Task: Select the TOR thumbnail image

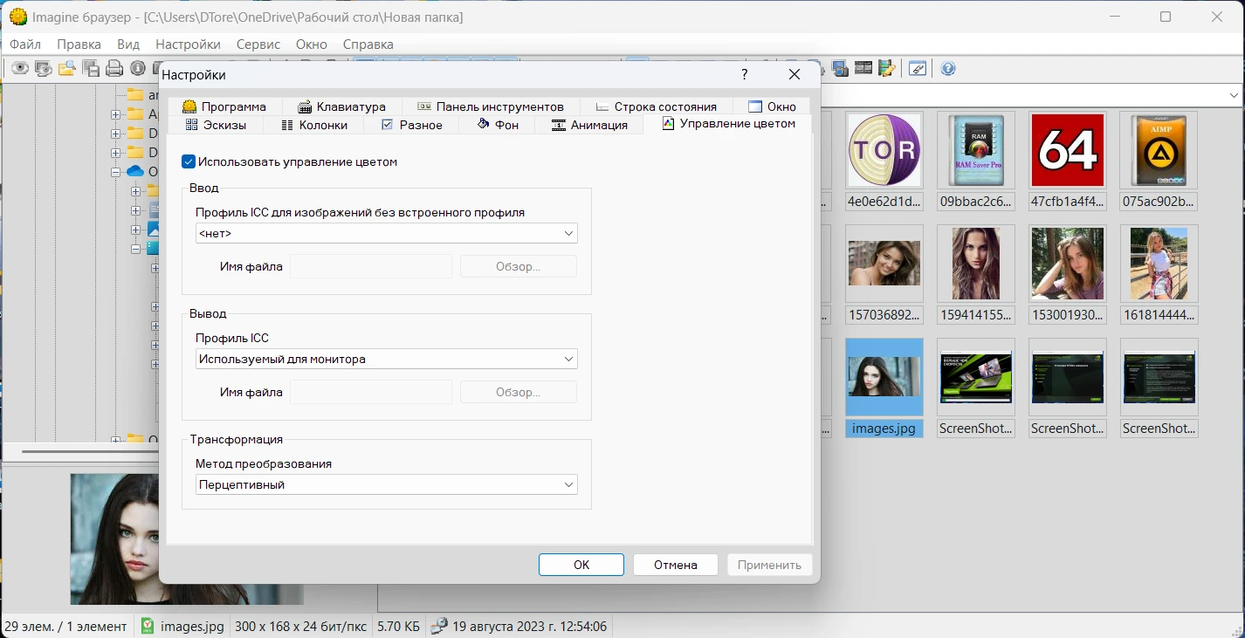Action: click(884, 150)
